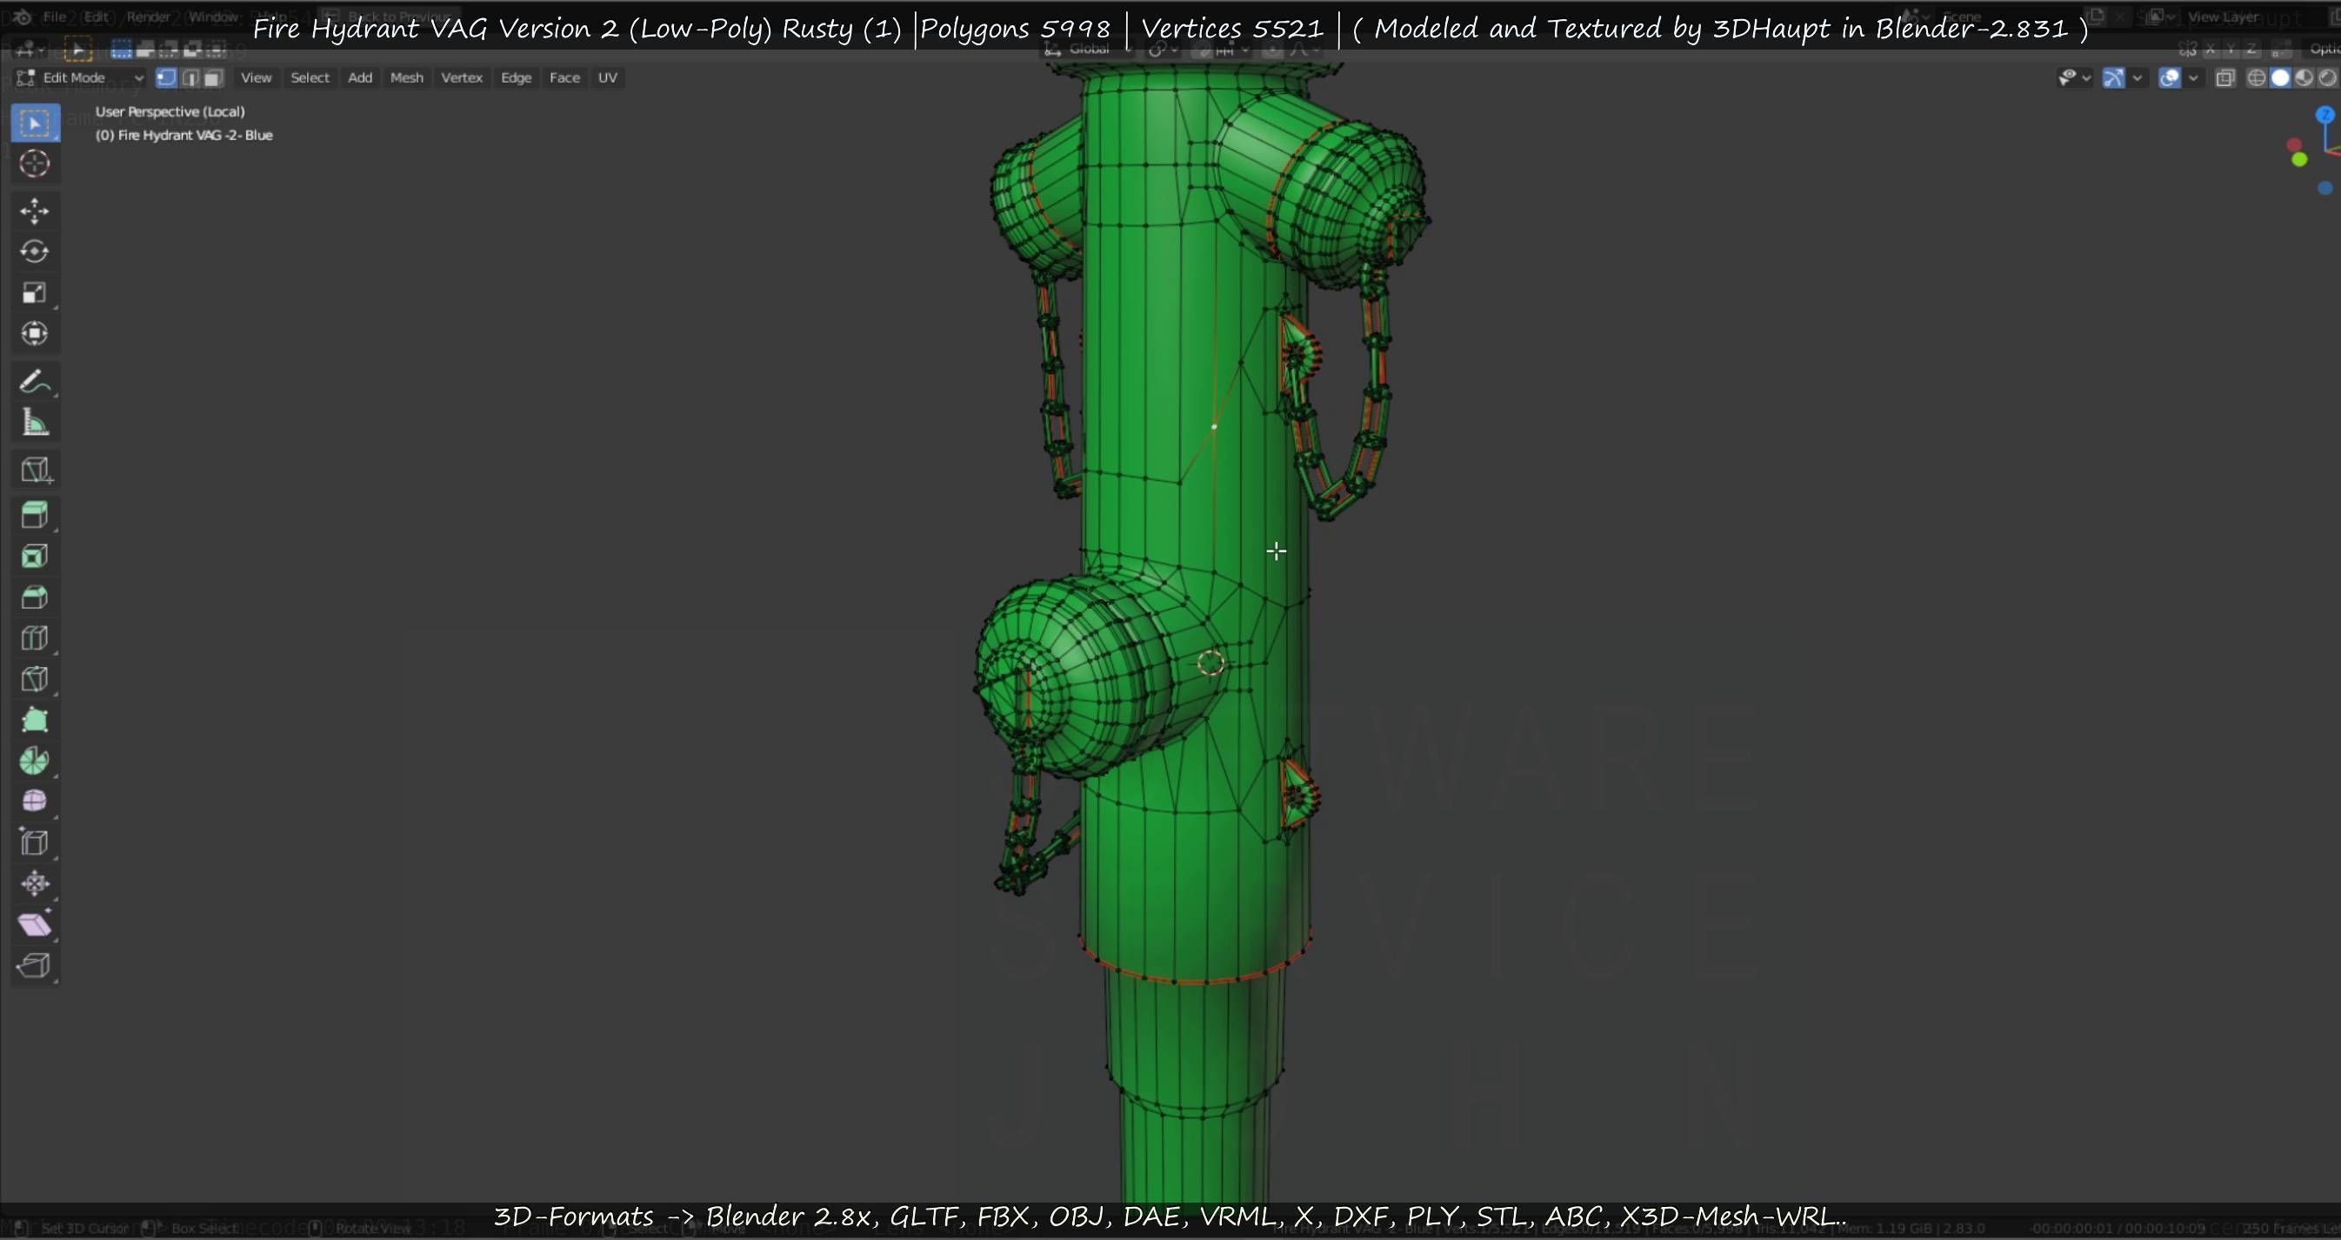The width and height of the screenshot is (2341, 1240).
Task: Activate the Shrink/Fatten tool
Action: 36,883
